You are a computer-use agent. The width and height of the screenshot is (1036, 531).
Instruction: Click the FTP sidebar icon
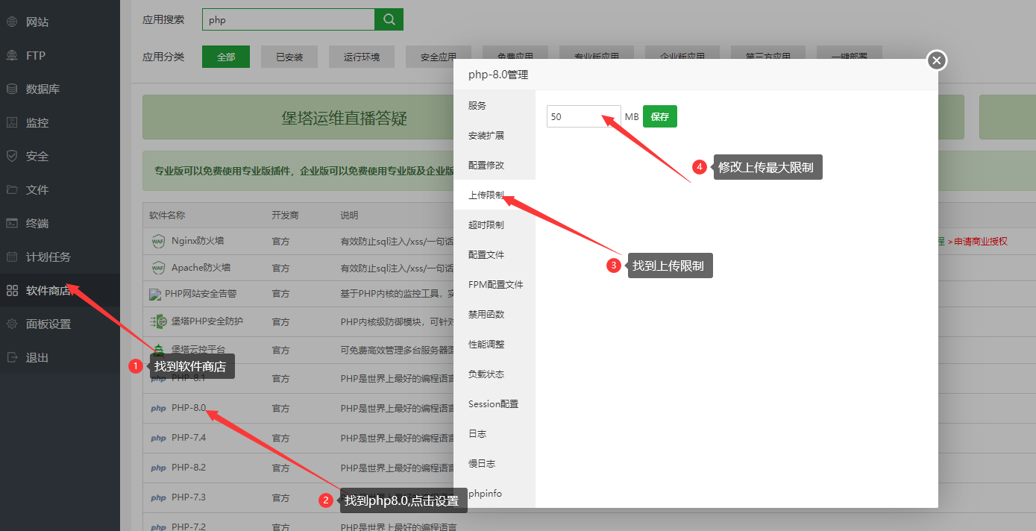coord(12,55)
